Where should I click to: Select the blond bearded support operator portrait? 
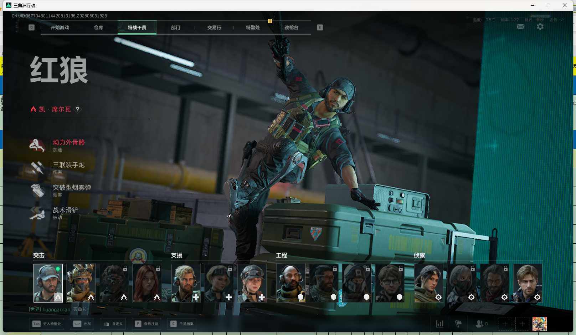coord(186,283)
